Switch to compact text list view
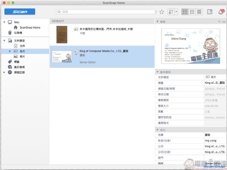The image size is (227, 170). (199, 12)
